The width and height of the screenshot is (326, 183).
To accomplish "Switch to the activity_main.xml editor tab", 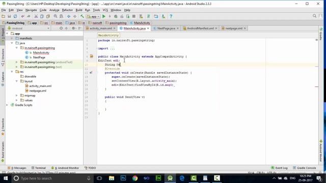I will click(101, 28).
